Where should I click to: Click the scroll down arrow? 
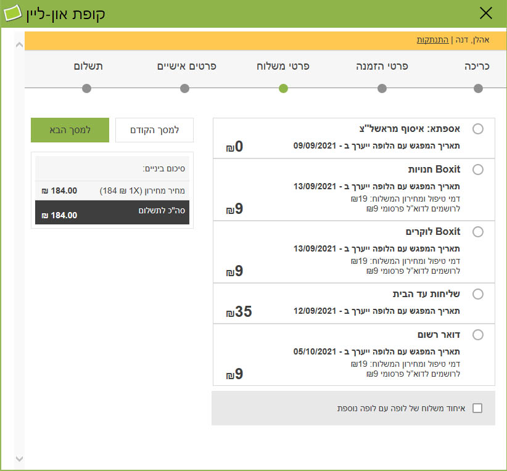19,459
